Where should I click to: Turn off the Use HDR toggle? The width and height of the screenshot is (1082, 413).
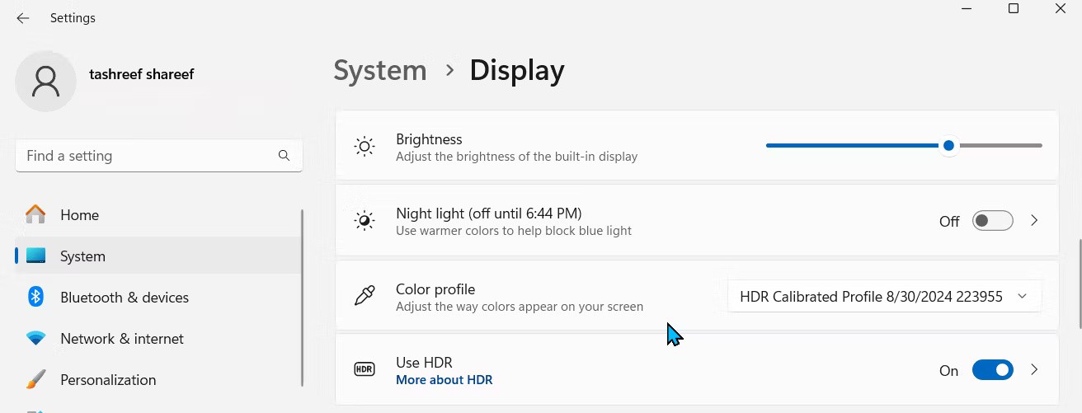pyautogui.click(x=992, y=370)
